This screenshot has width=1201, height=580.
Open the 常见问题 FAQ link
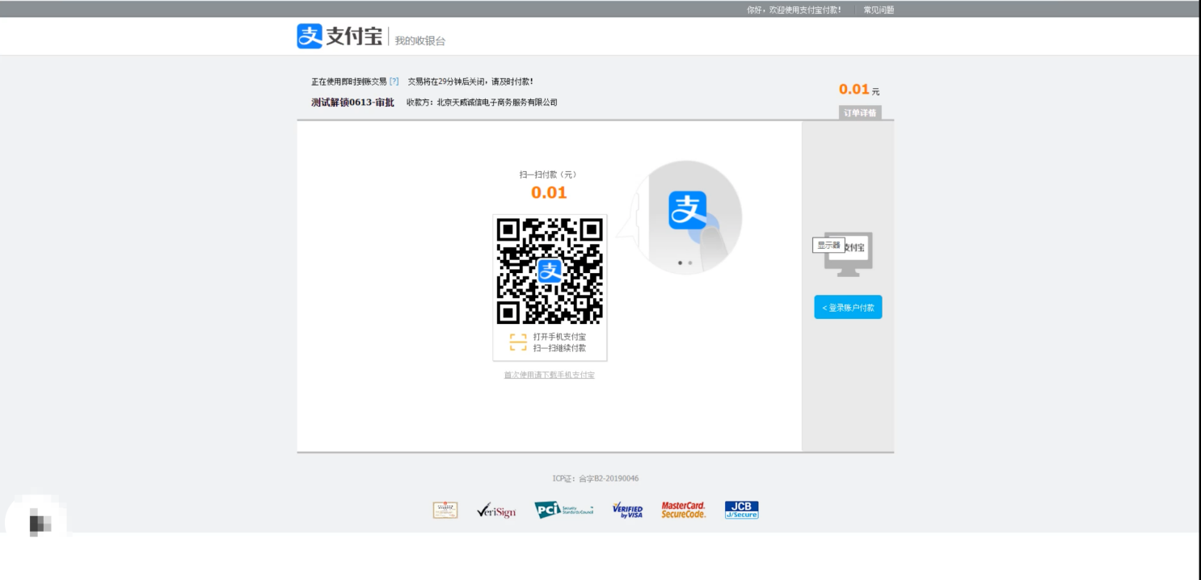(x=879, y=10)
